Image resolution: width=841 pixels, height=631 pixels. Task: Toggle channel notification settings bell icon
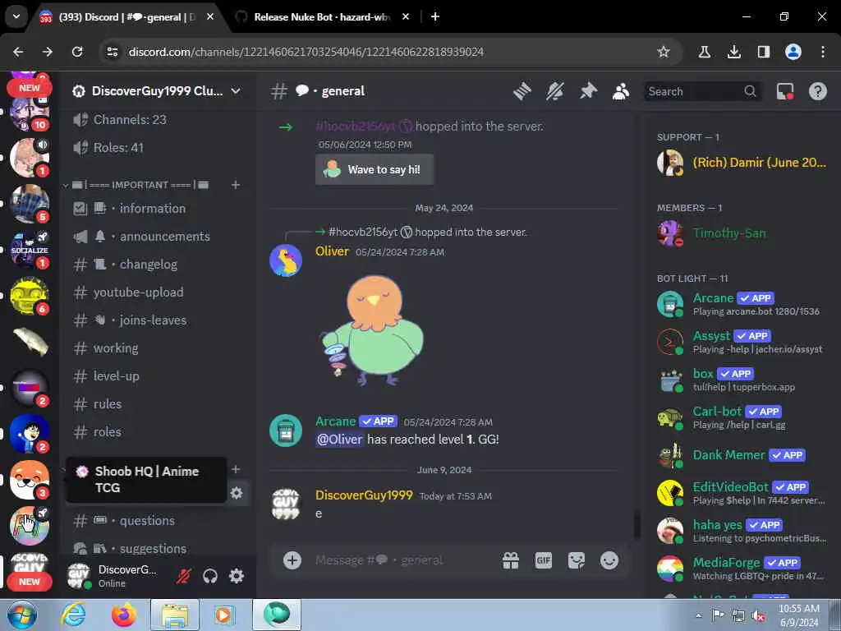555,91
